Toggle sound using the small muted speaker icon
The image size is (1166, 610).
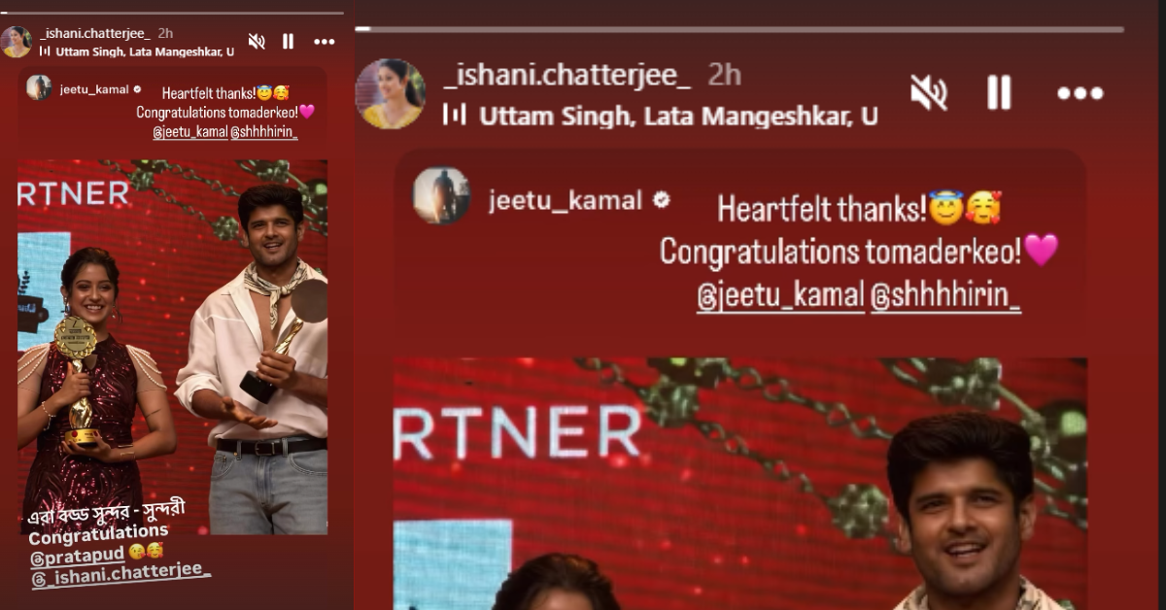click(x=257, y=42)
